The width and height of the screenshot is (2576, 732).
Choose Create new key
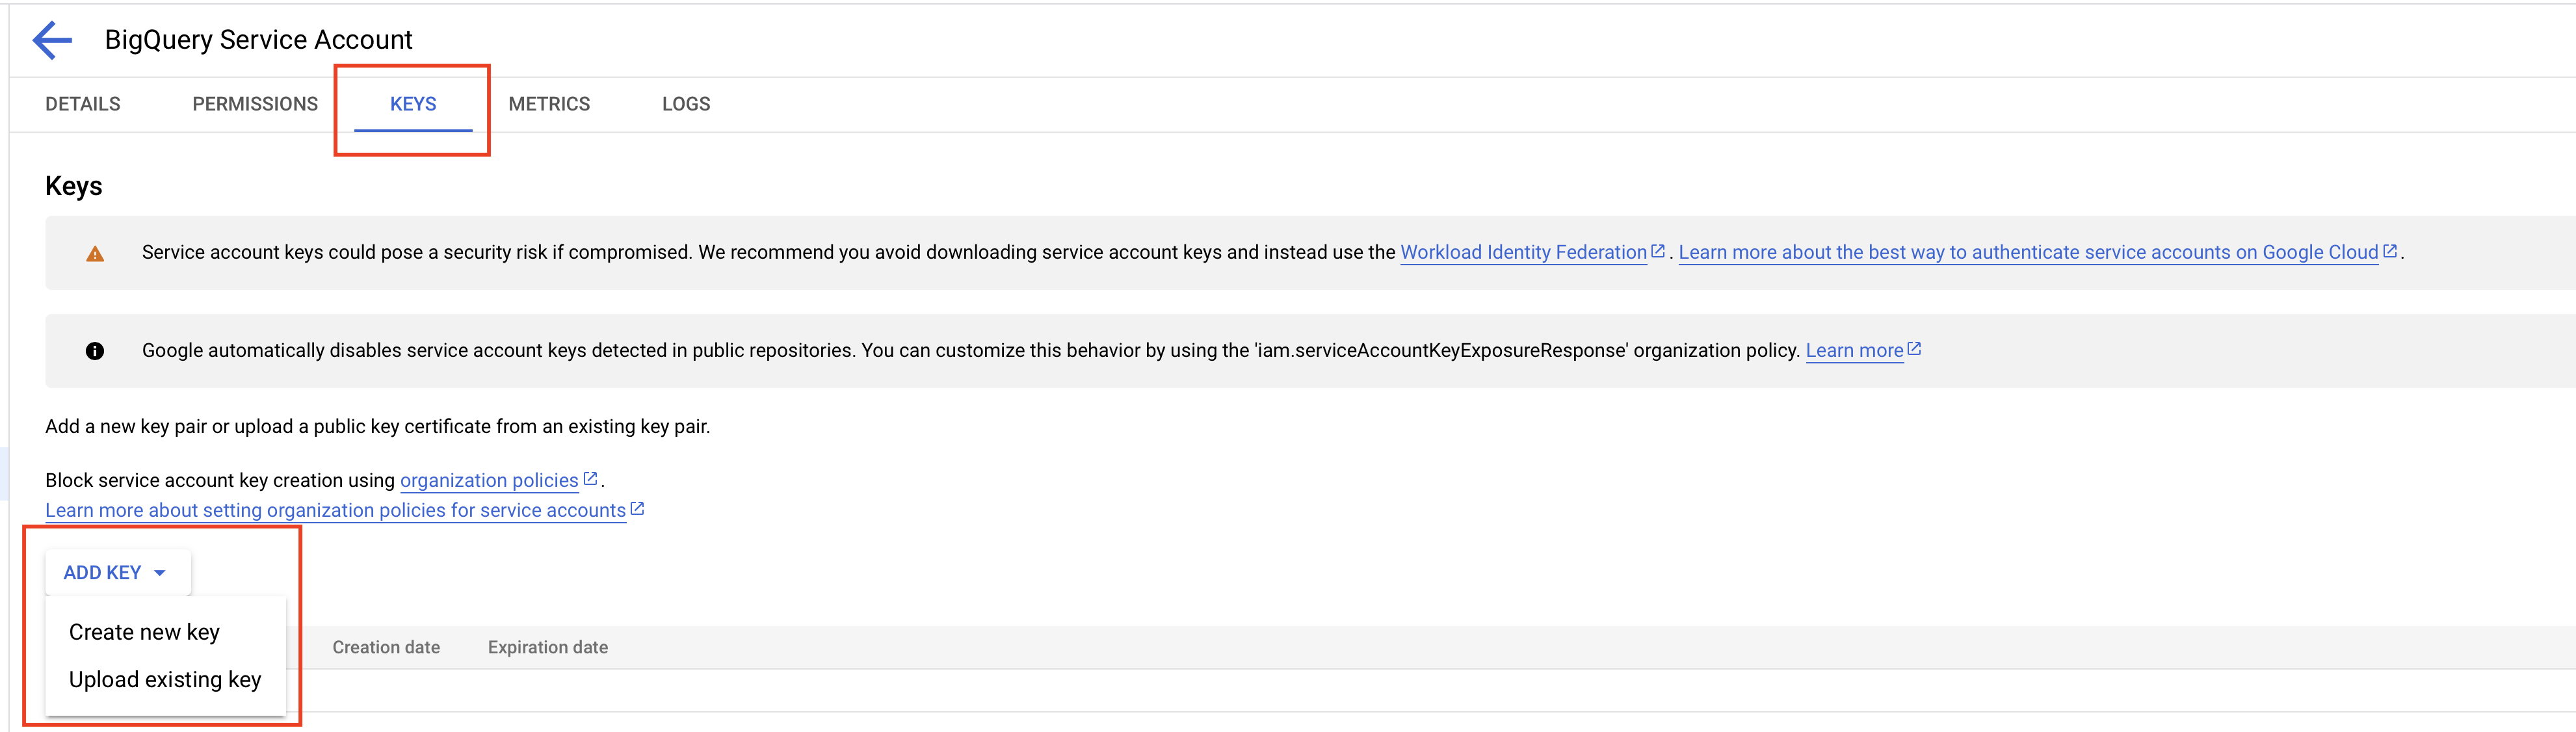click(144, 632)
